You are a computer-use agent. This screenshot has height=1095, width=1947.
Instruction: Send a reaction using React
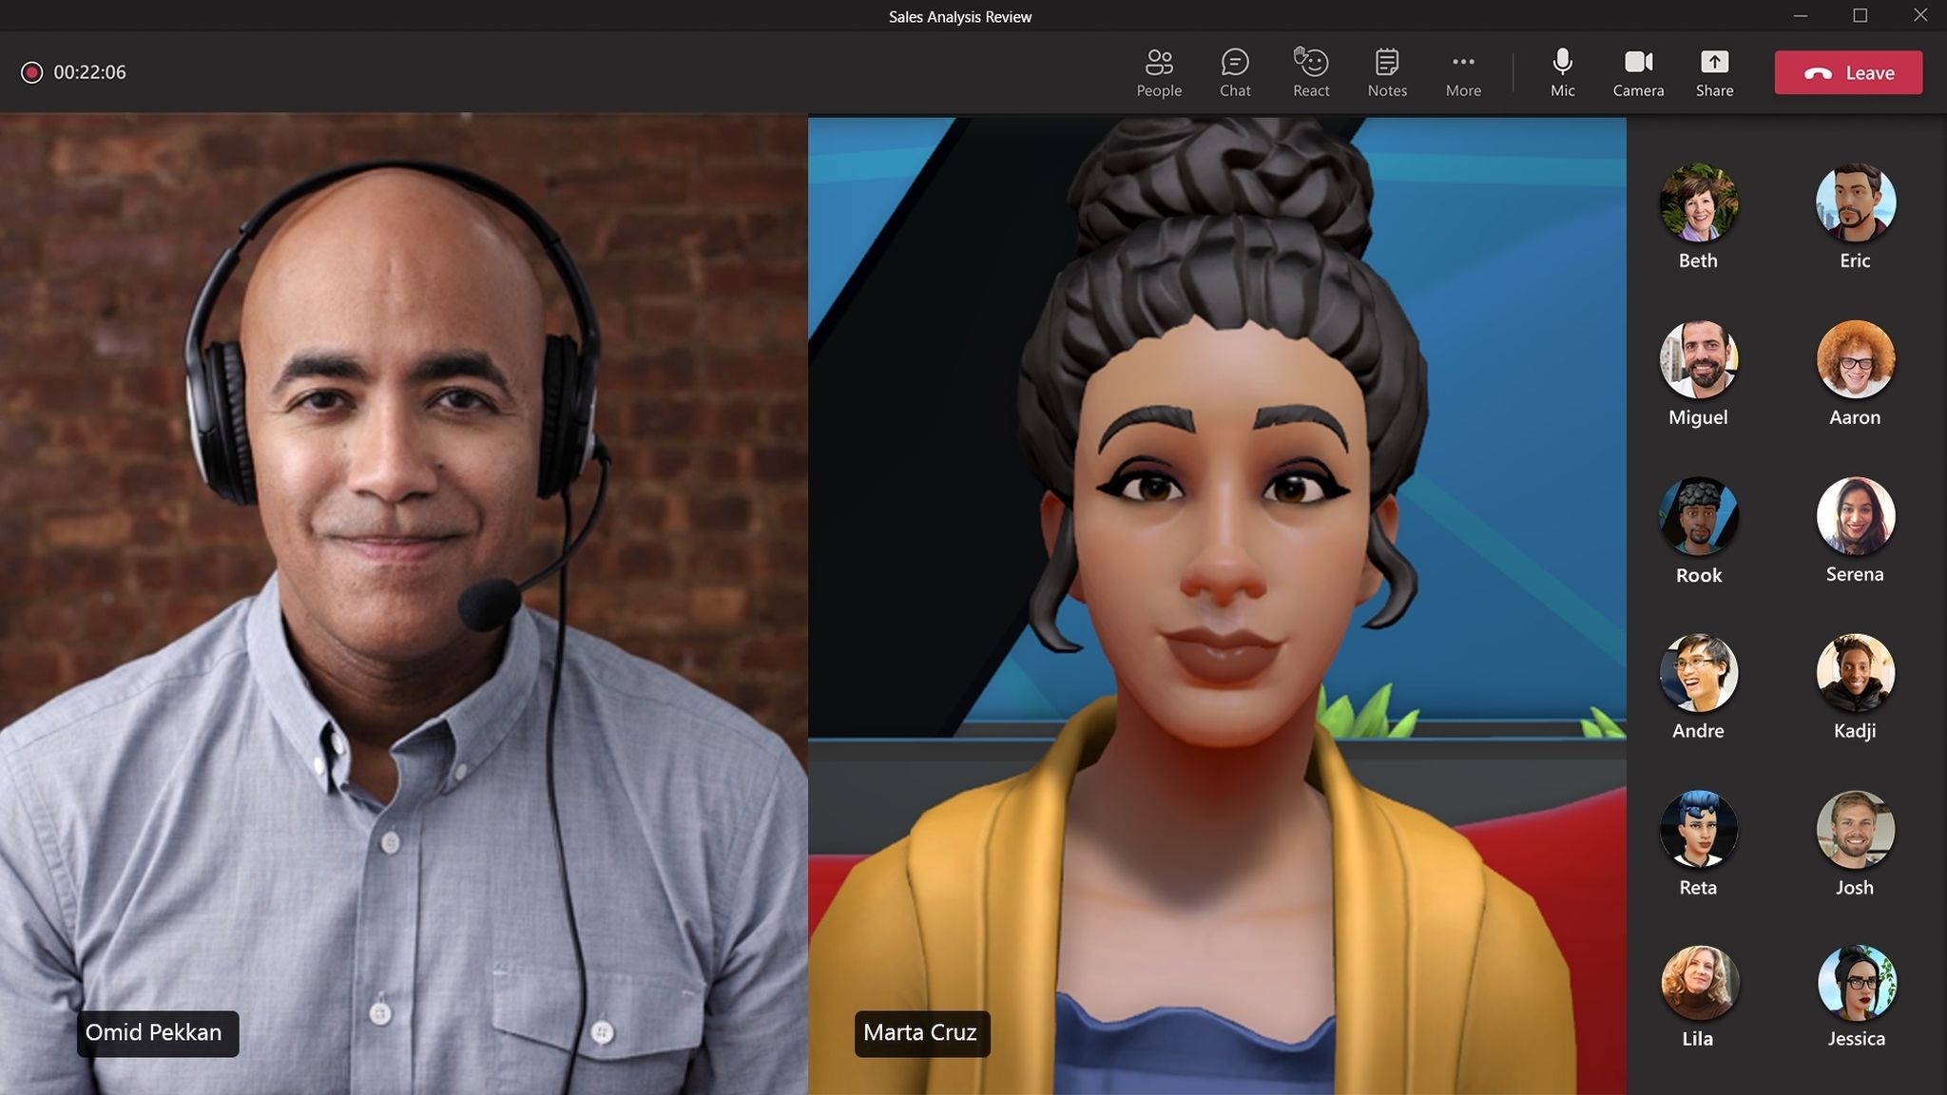click(x=1311, y=71)
